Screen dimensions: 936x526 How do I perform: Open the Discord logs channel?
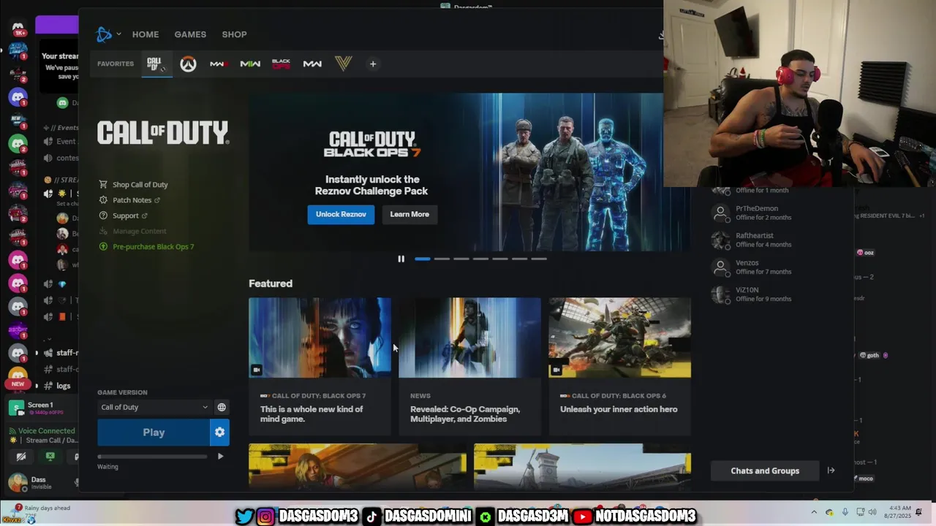(64, 386)
